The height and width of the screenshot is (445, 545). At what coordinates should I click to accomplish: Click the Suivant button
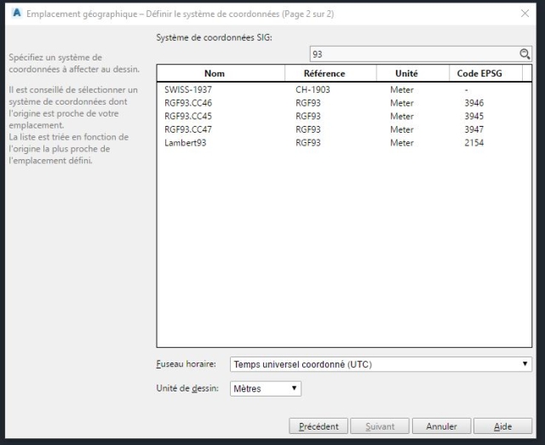click(380, 426)
